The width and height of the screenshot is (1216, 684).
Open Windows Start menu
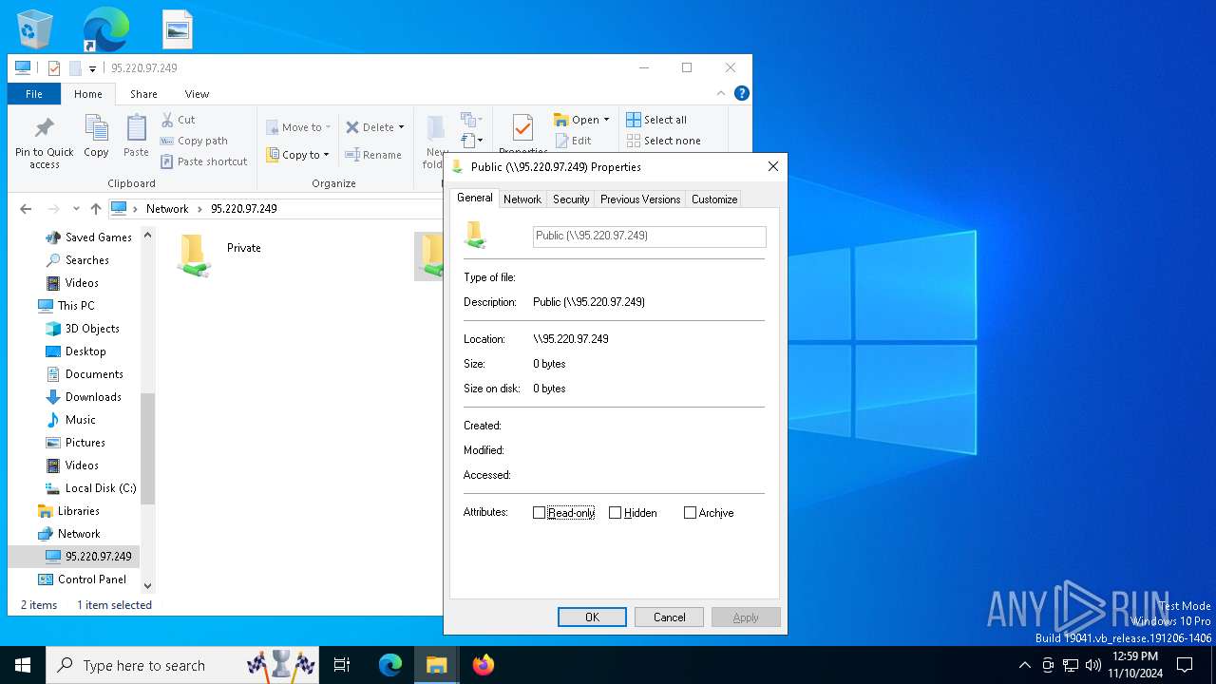(x=23, y=665)
